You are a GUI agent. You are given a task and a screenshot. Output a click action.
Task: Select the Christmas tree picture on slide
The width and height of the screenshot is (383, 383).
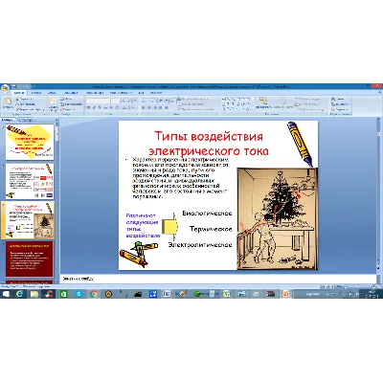click(278, 219)
